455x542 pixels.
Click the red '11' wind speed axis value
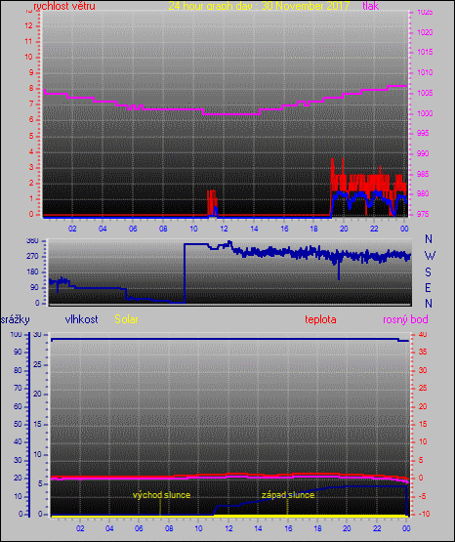tap(28, 41)
